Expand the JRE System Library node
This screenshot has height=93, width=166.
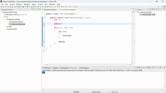point(3,14)
